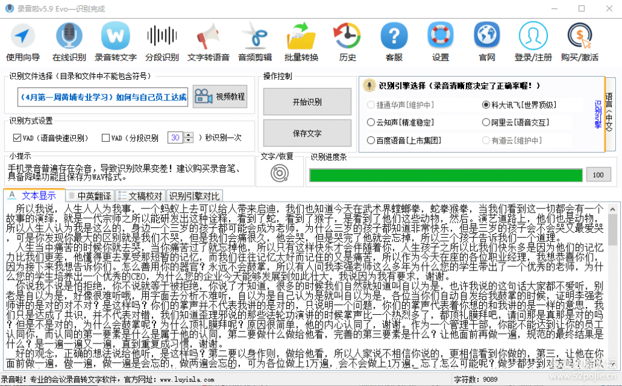Open the 文字转语音 megaphone tool

(x=208, y=36)
